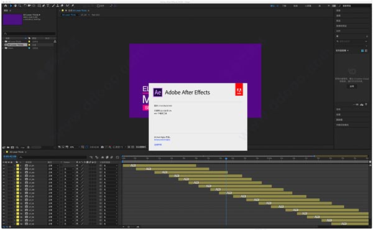This screenshot has width=373, height=230.
Task: Toggle the quality switch for layer 8
Action: coord(82,190)
